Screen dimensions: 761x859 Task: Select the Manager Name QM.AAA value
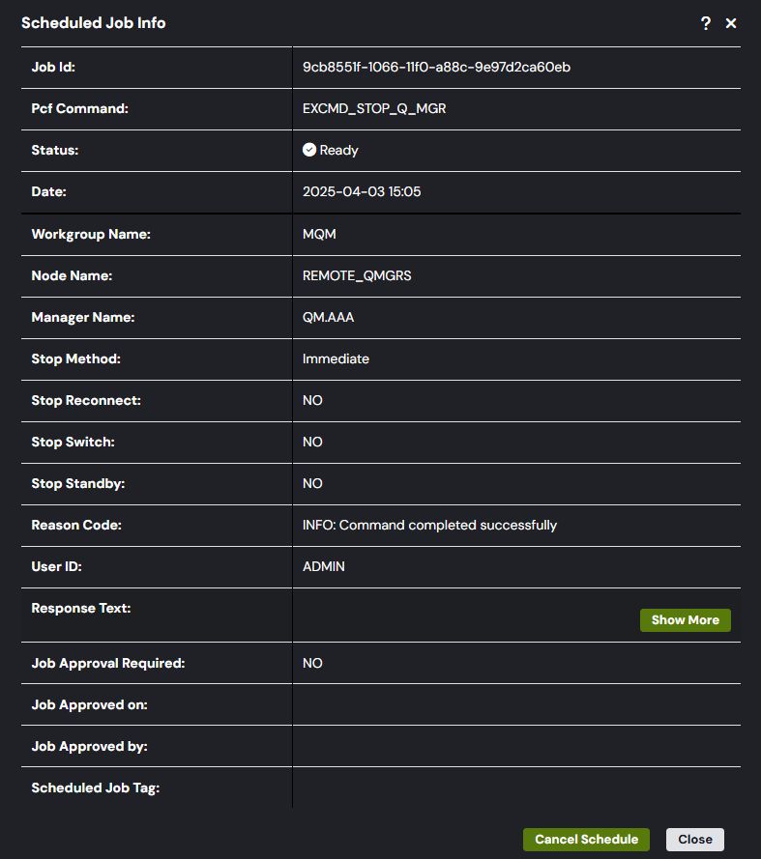[329, 316]
